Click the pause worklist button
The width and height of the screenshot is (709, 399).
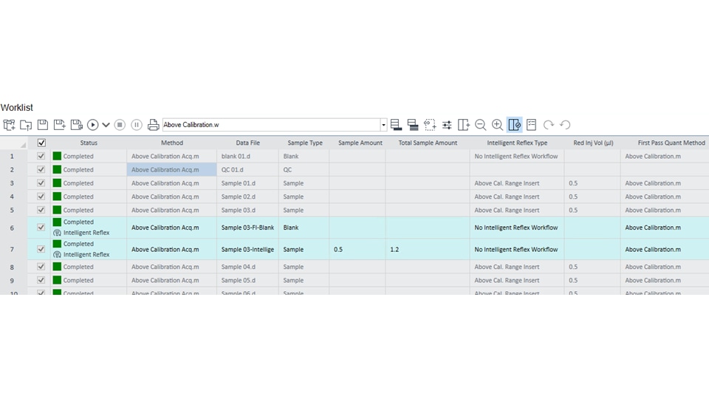(x=137, y=125)
